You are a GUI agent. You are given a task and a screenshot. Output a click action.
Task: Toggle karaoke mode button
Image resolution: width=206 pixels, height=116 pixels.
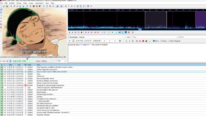pyautogui.click(x=129, y=32)
